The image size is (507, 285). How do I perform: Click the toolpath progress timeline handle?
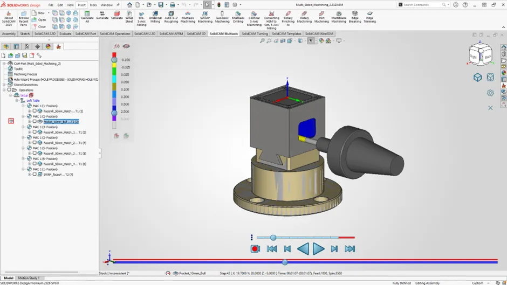pos(285,262)
